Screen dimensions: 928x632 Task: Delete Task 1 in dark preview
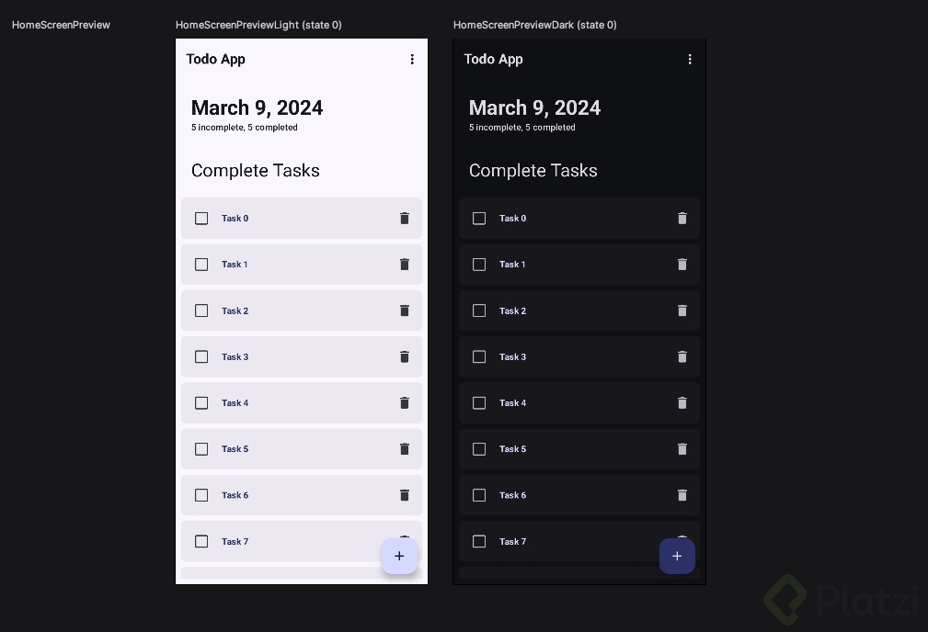coord(682,265)
